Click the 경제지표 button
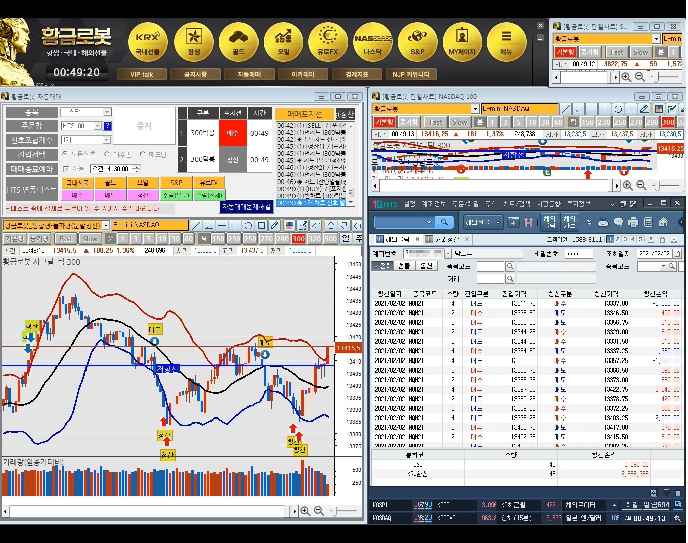This screenshot has height=543, width=688. click(357, 74)
